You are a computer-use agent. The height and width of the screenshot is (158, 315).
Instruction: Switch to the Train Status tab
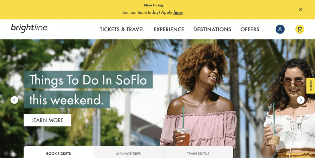(198, 153)
